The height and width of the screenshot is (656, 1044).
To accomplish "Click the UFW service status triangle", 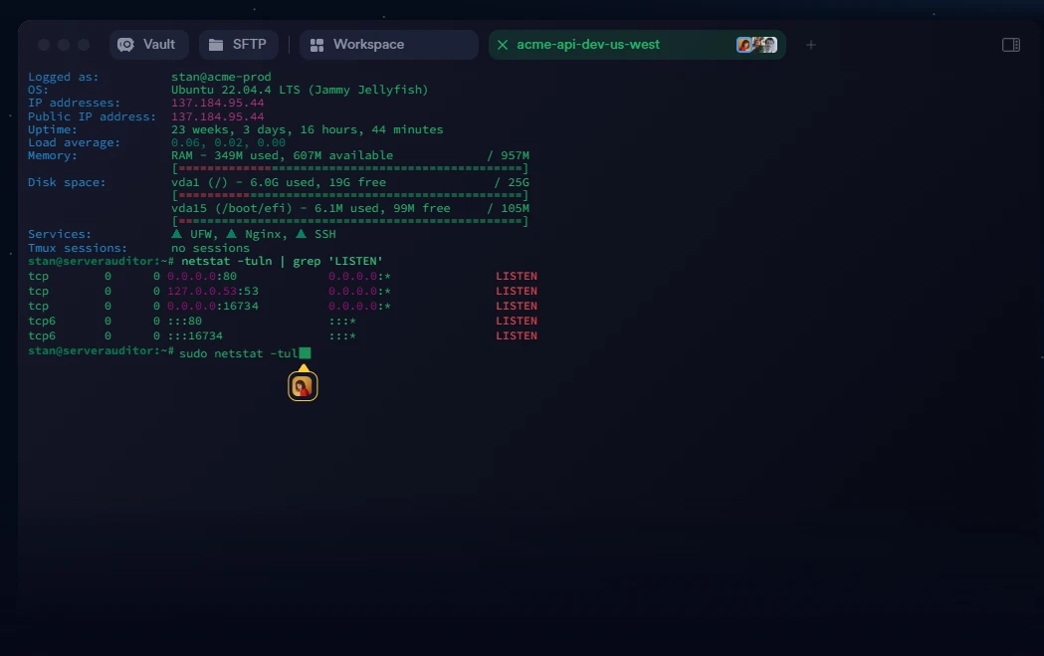I will click(176, 234).
